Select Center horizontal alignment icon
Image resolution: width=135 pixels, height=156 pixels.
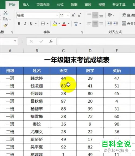[x=95, y=24]
